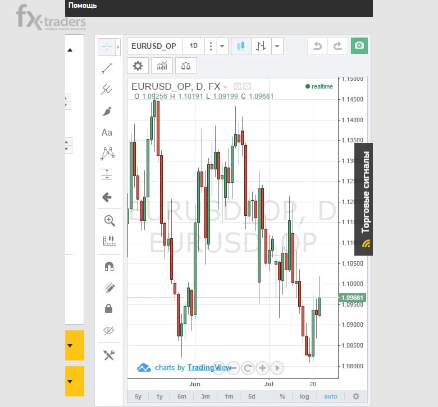Select the 1D interval button
This screenshot has height=407, width=438.
(x=194, y=46)
